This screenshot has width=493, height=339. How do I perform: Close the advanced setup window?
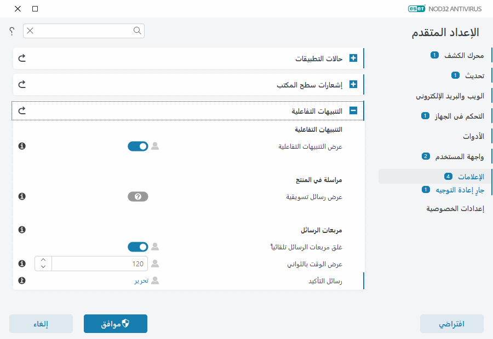coord(18,9)
